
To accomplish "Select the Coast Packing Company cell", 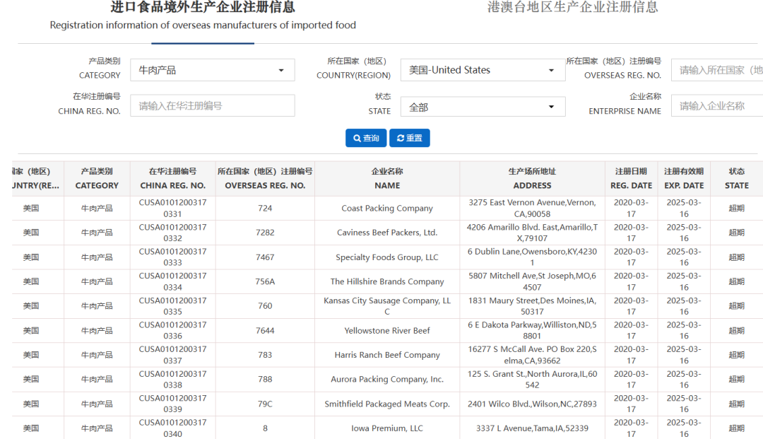I will click(387, 209).
